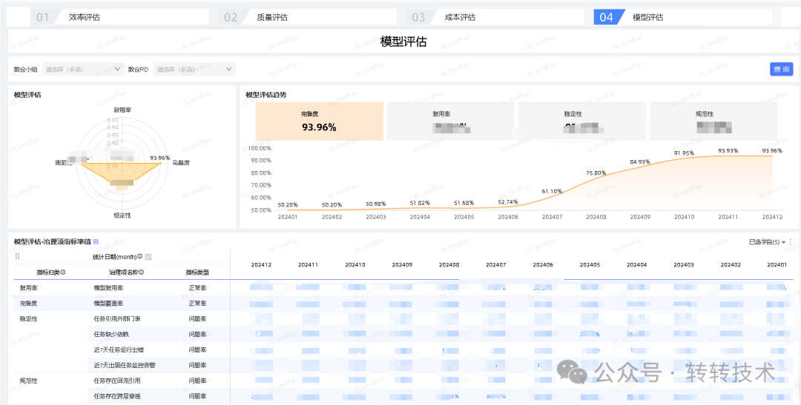Image resolution: width=801 pixels, height=405 pixels.
Task: Open the table icon beside 模型评估-治理项指标率值
Action: tap(96, 242)
